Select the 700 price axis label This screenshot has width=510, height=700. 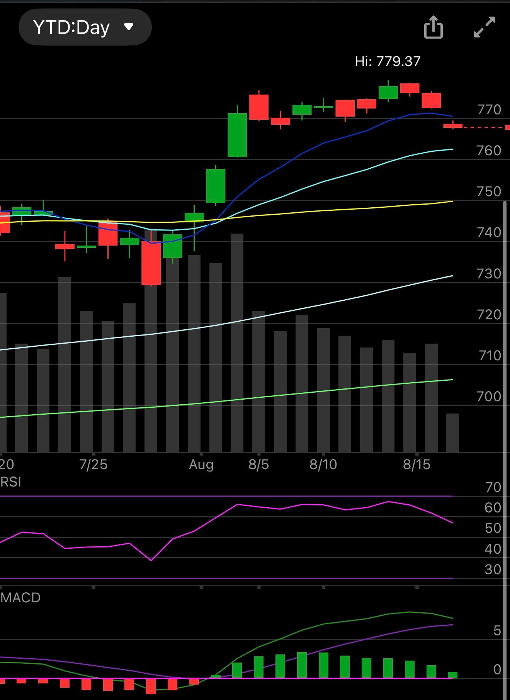489,397
